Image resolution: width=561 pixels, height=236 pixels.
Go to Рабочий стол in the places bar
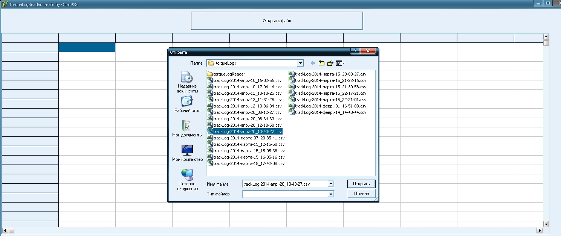tap(187, 104)
